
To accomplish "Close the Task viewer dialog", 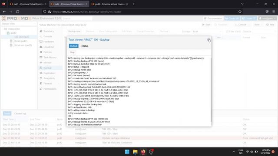I will click(x=208, y=39).
